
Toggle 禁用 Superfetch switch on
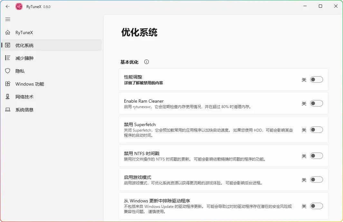pos(316,130)
